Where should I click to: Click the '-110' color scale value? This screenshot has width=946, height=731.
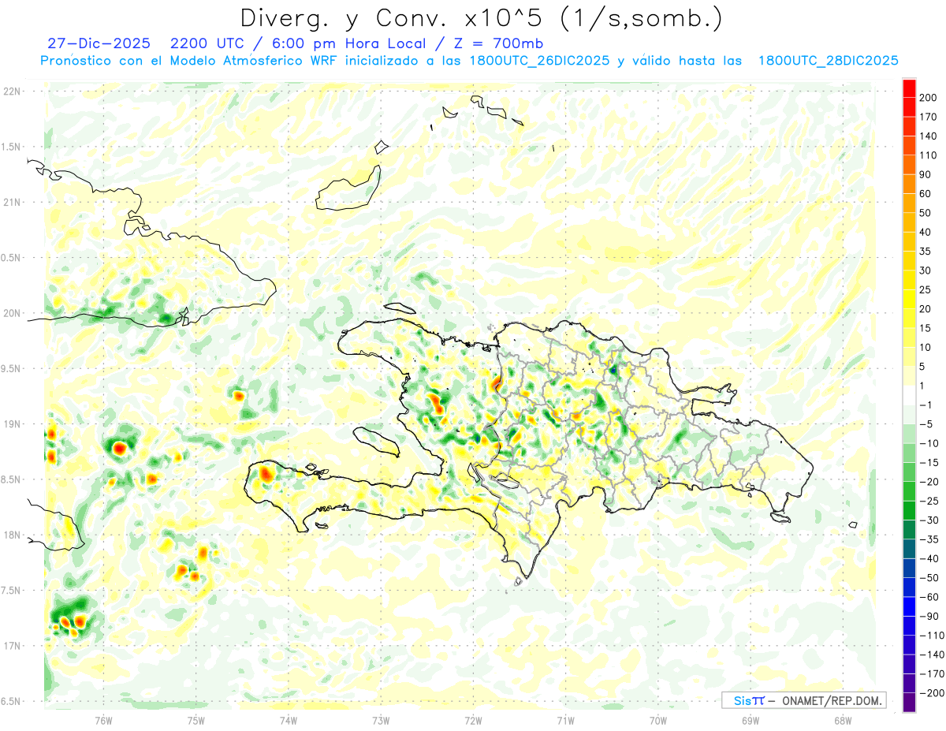click(931, 636)
